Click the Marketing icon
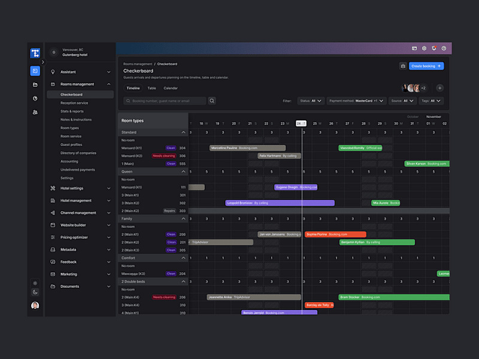 point(53,274)
